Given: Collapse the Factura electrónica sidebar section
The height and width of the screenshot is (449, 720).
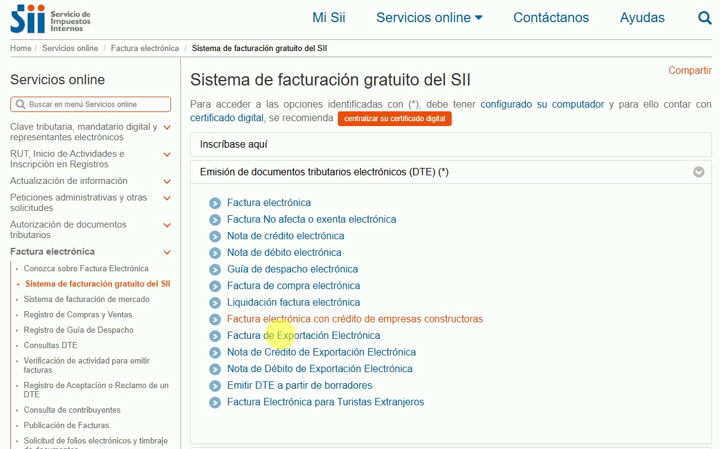Looking at the screenshot, I should 167,252.
